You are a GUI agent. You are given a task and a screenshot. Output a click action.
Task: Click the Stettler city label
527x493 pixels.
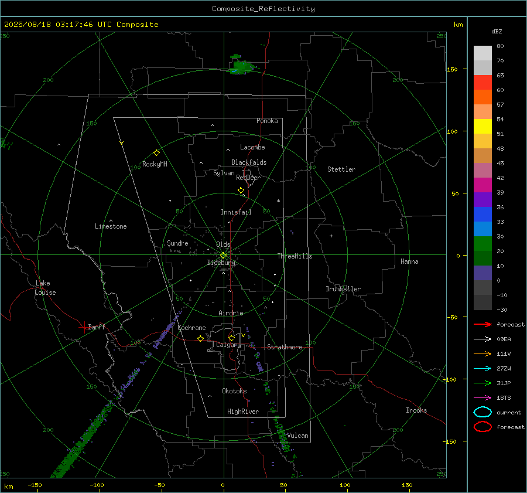click(x=341, y=169)
